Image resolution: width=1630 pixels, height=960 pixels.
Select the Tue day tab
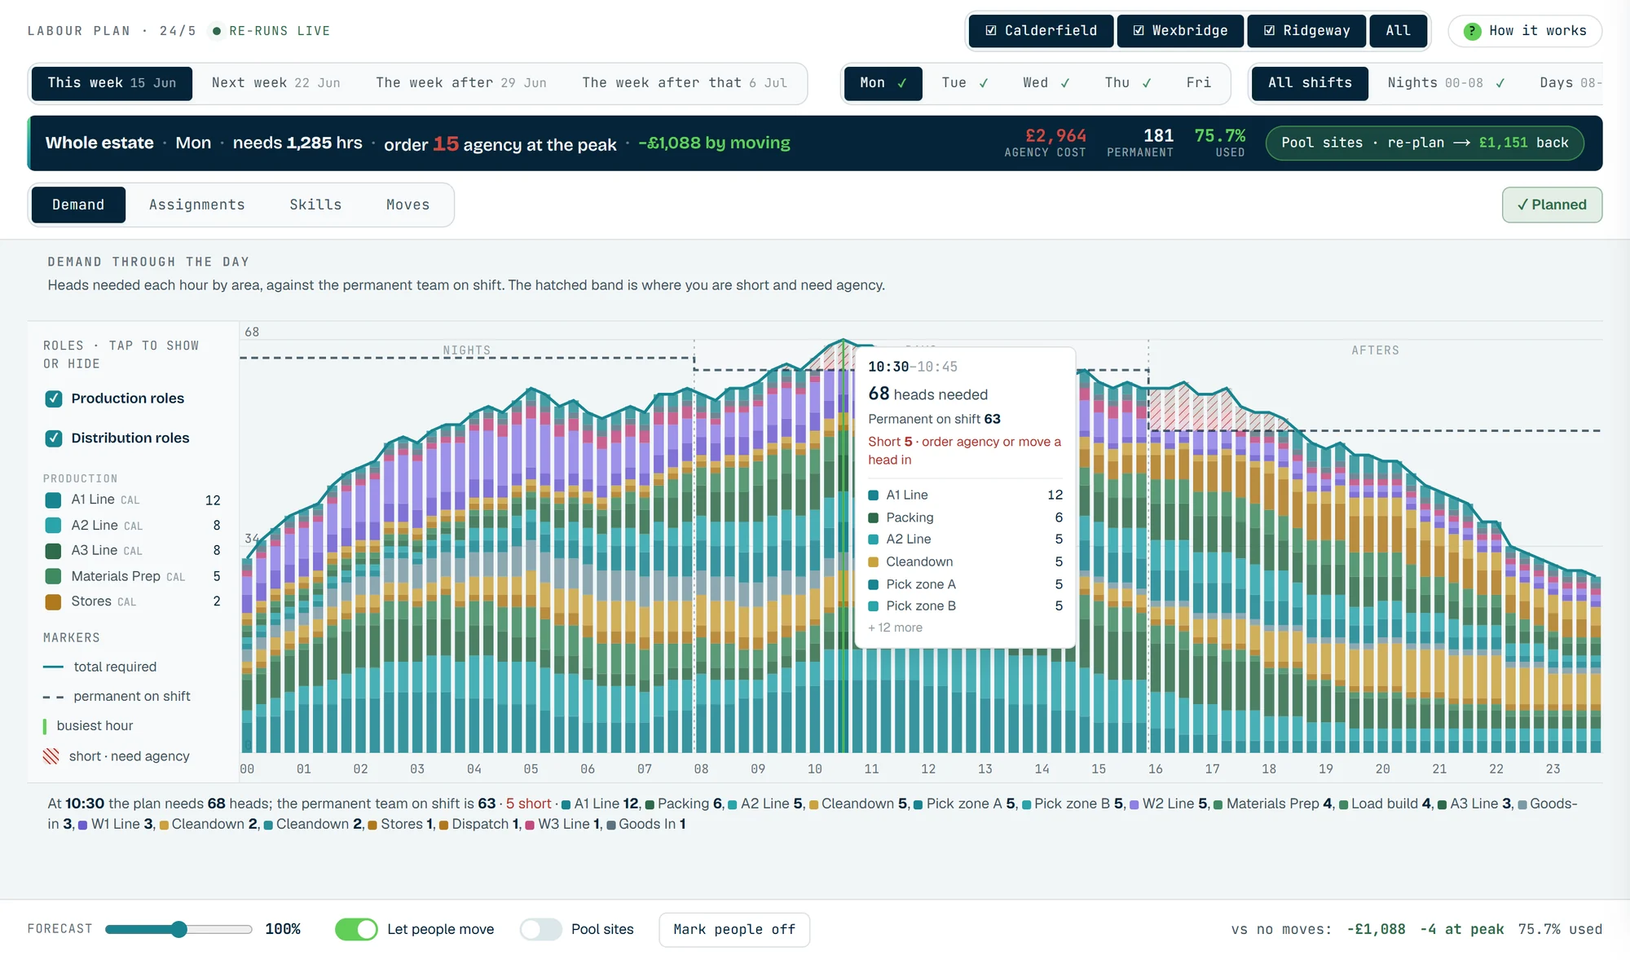pyautogui.click(x=964, y=83)
